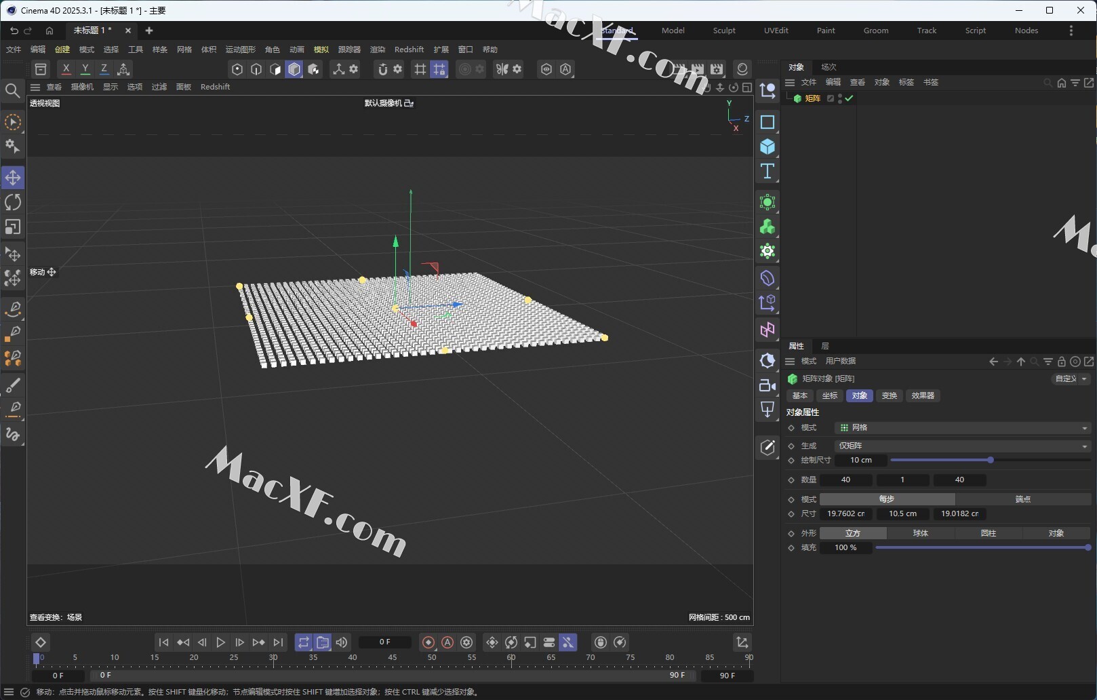1097x700 pixels.
Task: Toggle Z axis lock
Action: point(104,69)
